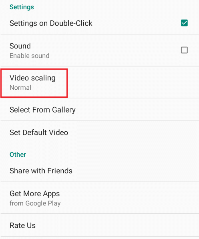Tap the Sound setting title
Screen dimensions: 199x239
tap(20, 46)
